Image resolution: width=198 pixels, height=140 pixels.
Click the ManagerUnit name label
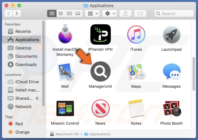click(101, 86)
